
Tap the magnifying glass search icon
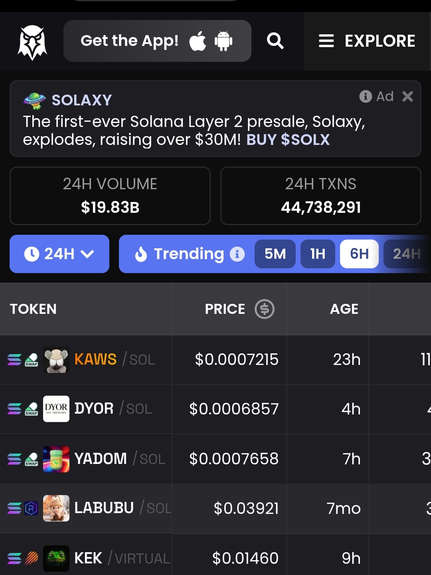click(275, 41)
